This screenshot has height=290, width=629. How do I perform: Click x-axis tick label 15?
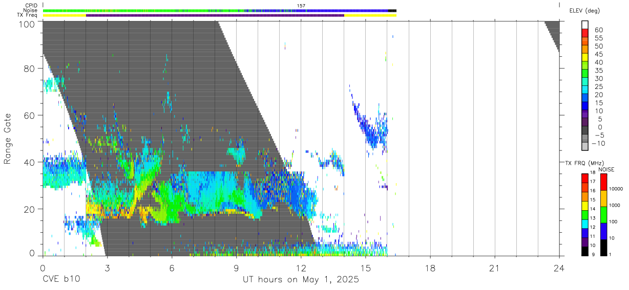[365, 268]
